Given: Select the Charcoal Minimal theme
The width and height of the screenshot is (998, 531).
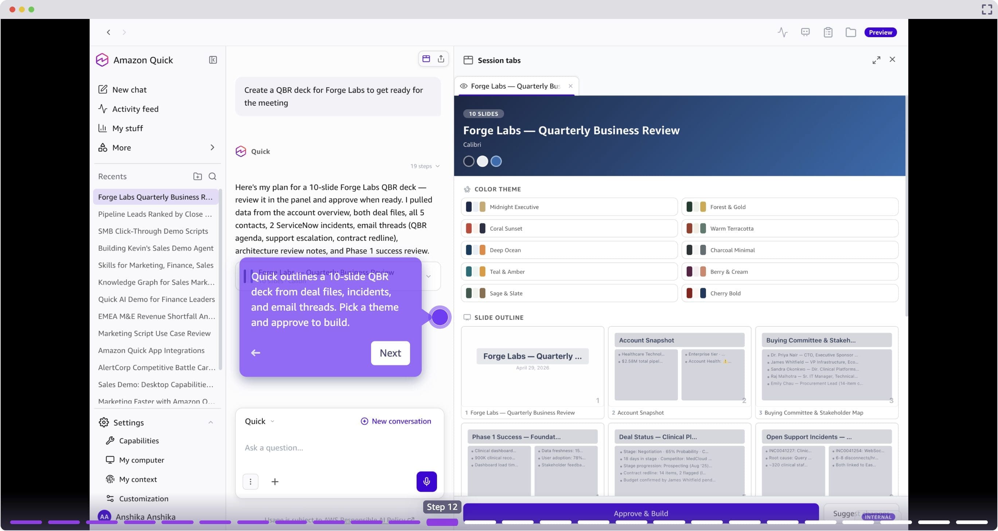Looking at the screenshot, I should (789, 250).
